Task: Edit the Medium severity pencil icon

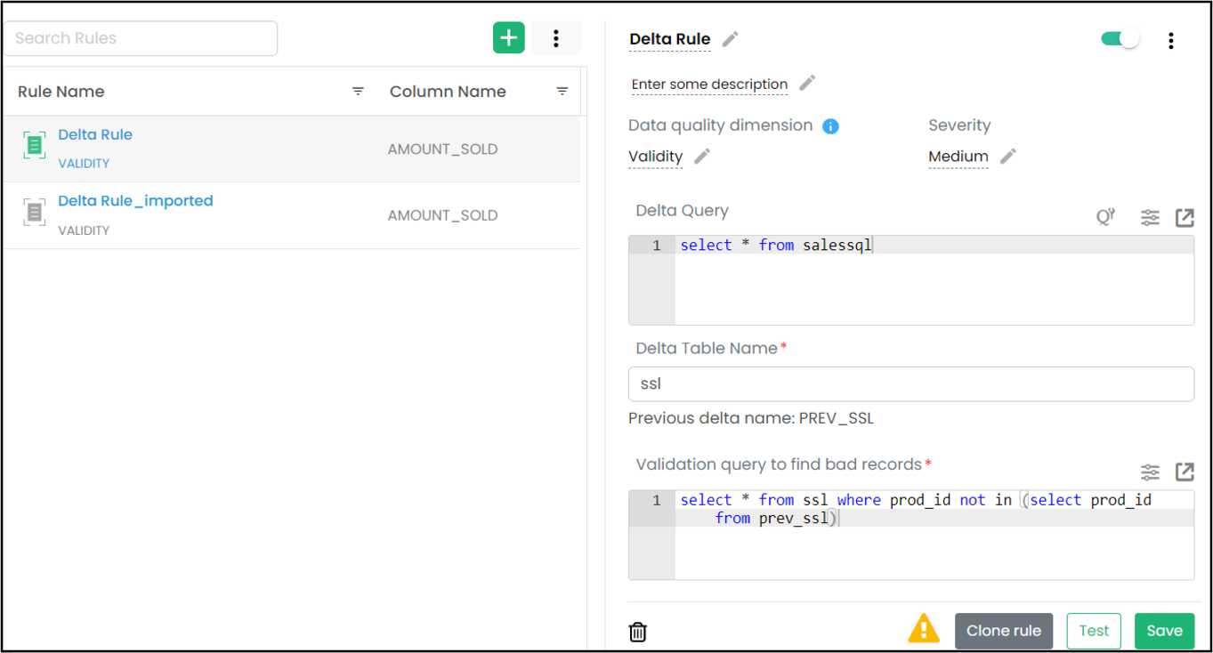Action: click(1007, 157)
